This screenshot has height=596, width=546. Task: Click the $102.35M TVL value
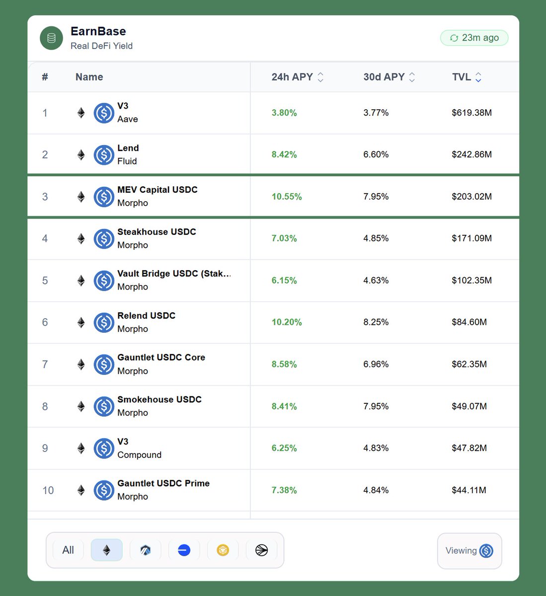coord(472,281)
